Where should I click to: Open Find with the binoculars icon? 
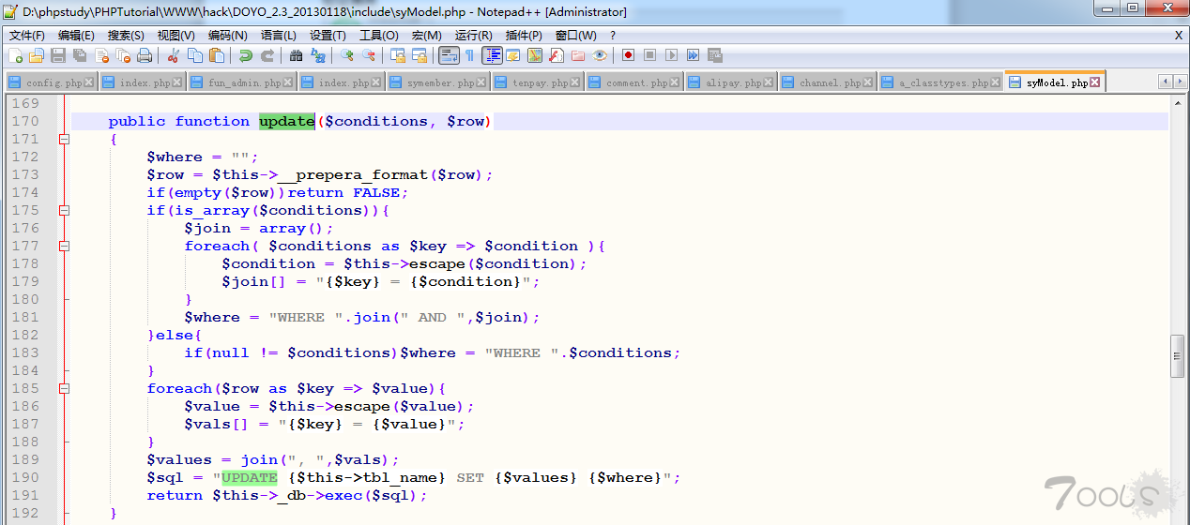(296, 55)
